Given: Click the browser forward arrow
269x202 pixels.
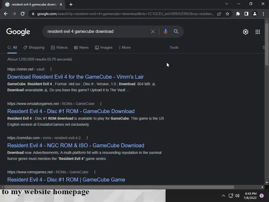Looking at the screenshot, I should (14, 14).
